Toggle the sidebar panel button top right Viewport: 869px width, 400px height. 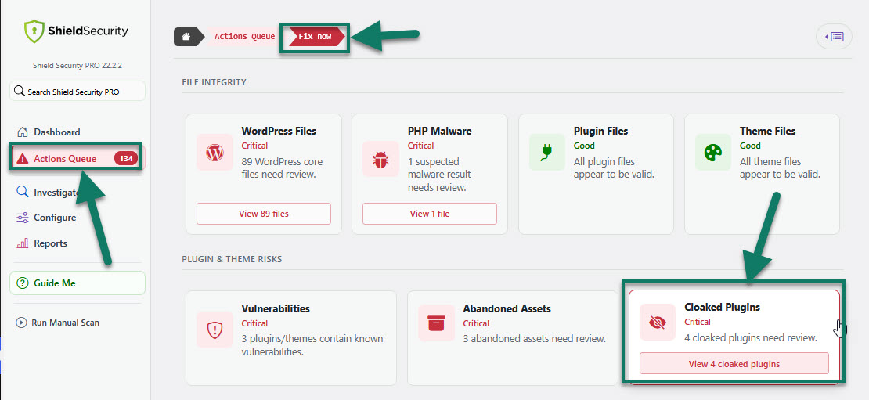(834, 37)
